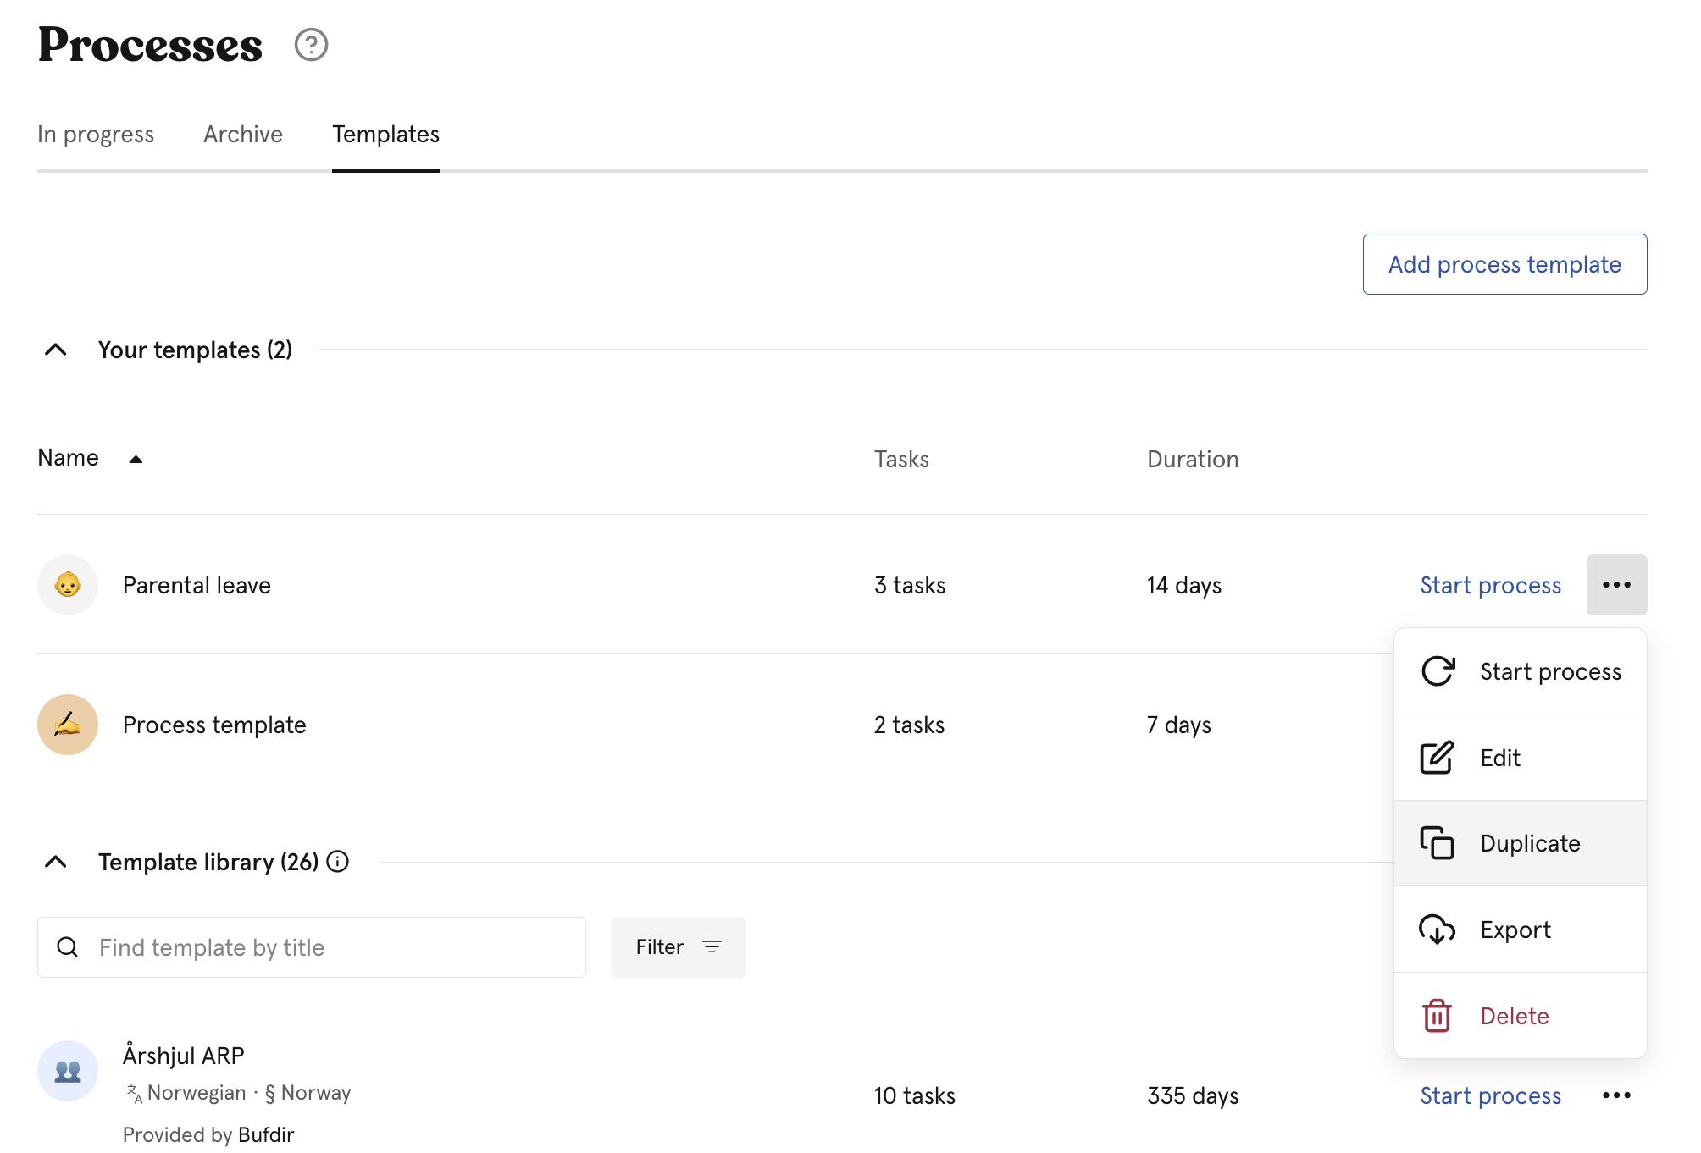Click the Bufdir provider name

tap(266, 1134)
